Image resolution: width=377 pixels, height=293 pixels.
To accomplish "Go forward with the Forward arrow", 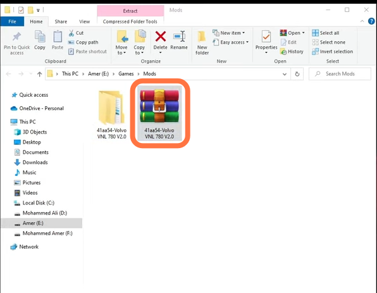I will (21, 74).
